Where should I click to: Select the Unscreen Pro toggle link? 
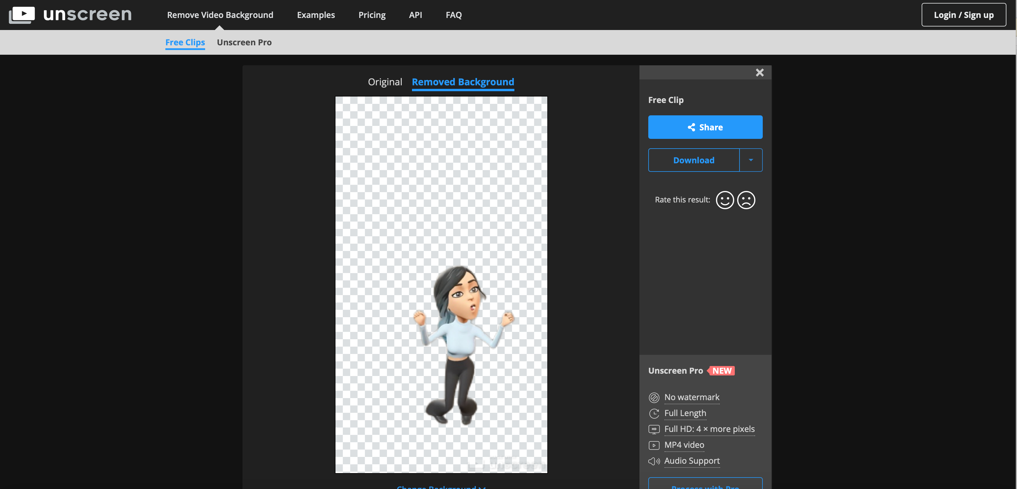tap(244, 41)
